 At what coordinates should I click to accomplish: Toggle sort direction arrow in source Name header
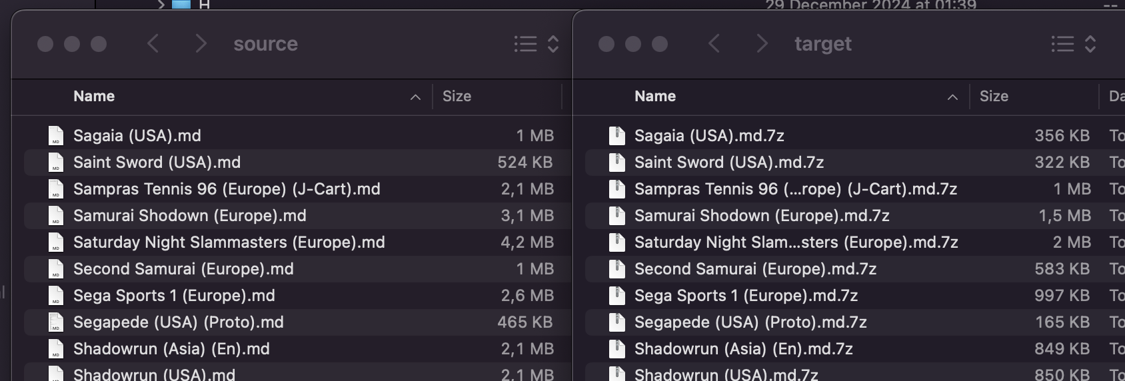pos(416,97)
